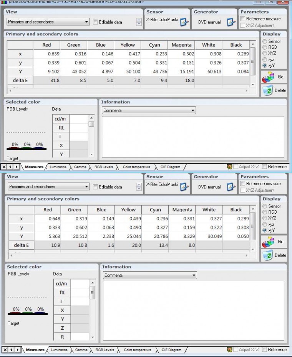
Task: Select Cyan Y value 20.786
Action: point(155,236)
